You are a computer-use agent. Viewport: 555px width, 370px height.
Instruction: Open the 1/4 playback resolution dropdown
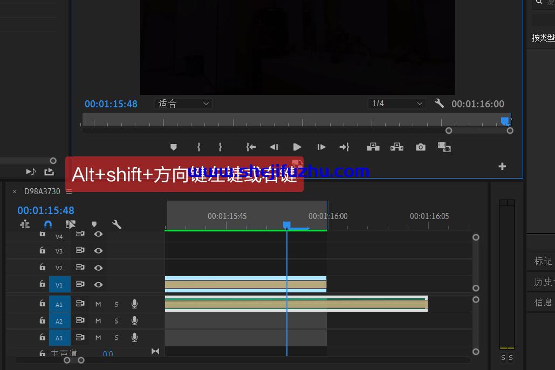(x=397, y=104)
